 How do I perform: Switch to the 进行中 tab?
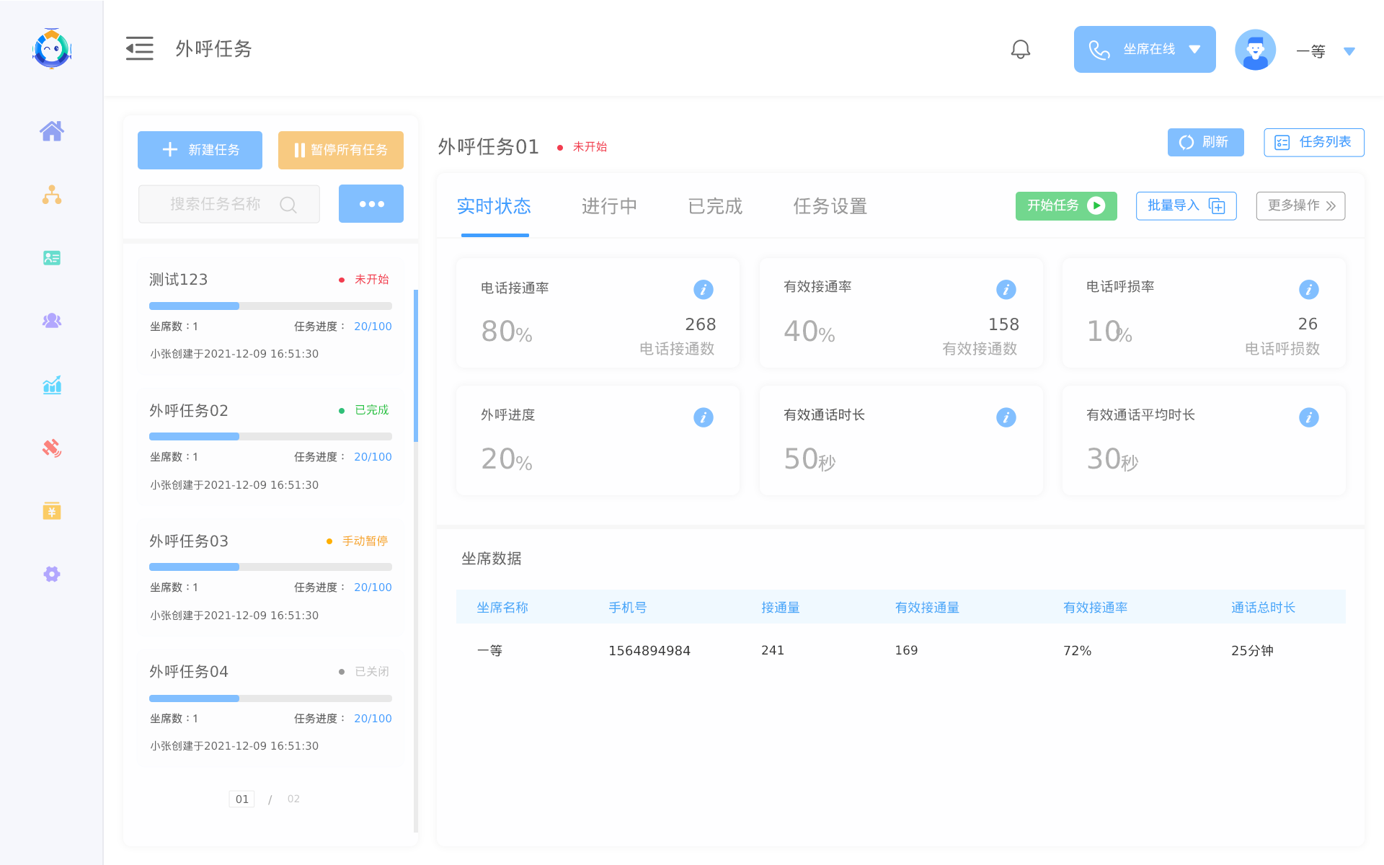[x=609, y=207]
